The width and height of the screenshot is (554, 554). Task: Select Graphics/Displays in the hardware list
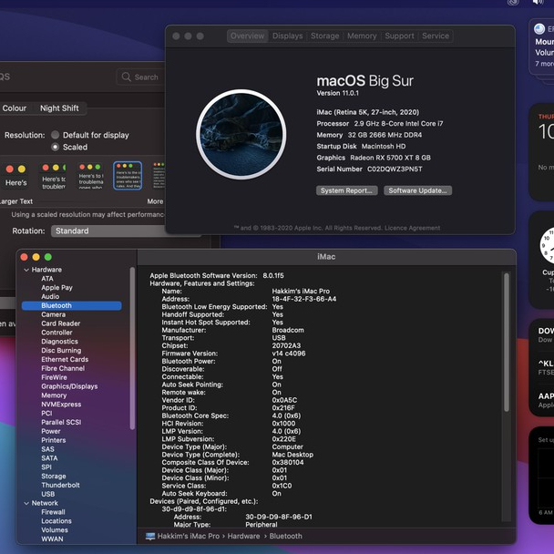[x=69, y=386]
